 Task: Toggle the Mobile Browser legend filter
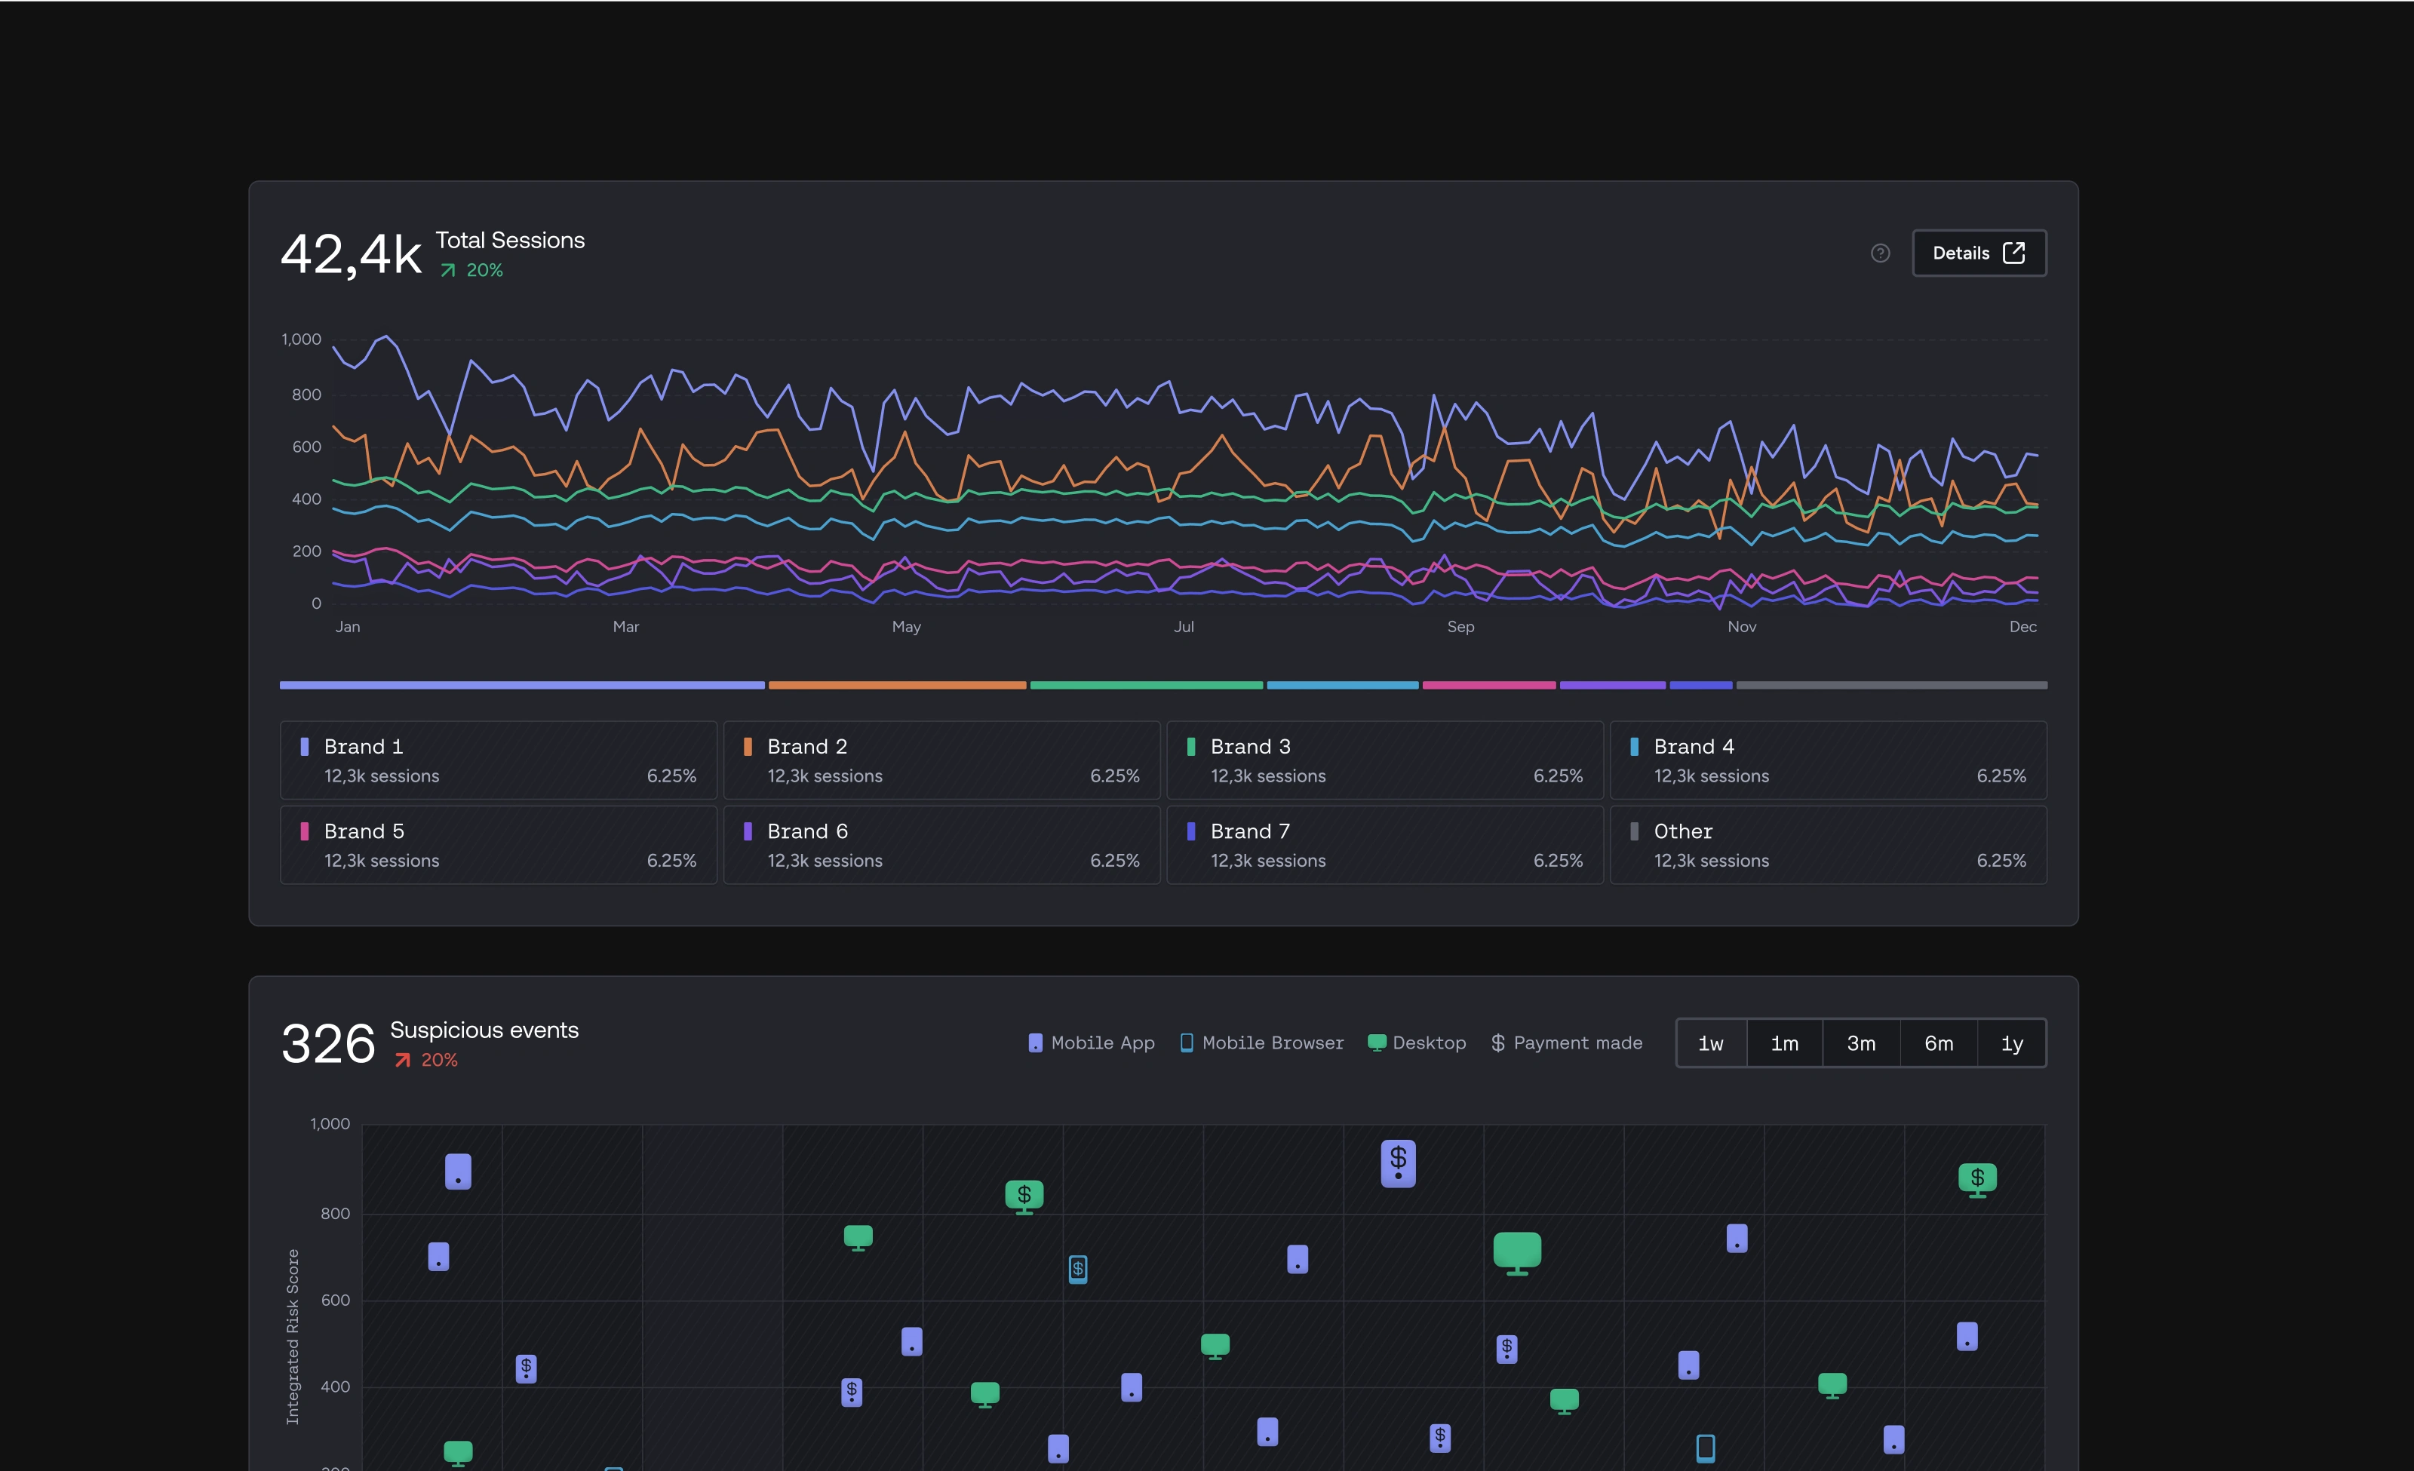tap(1262, 1043)
